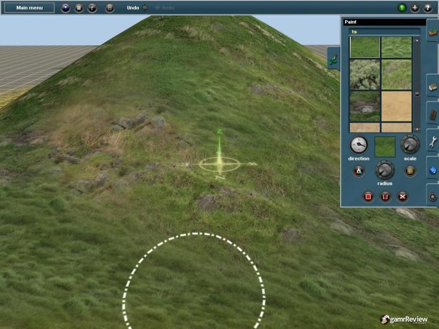
Task: Switch to the wrench tools tab
Action: point(433,141)
